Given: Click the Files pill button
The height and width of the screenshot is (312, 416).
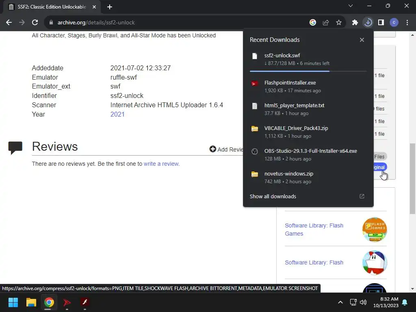Looking at the screenshot, I should 380,157.
